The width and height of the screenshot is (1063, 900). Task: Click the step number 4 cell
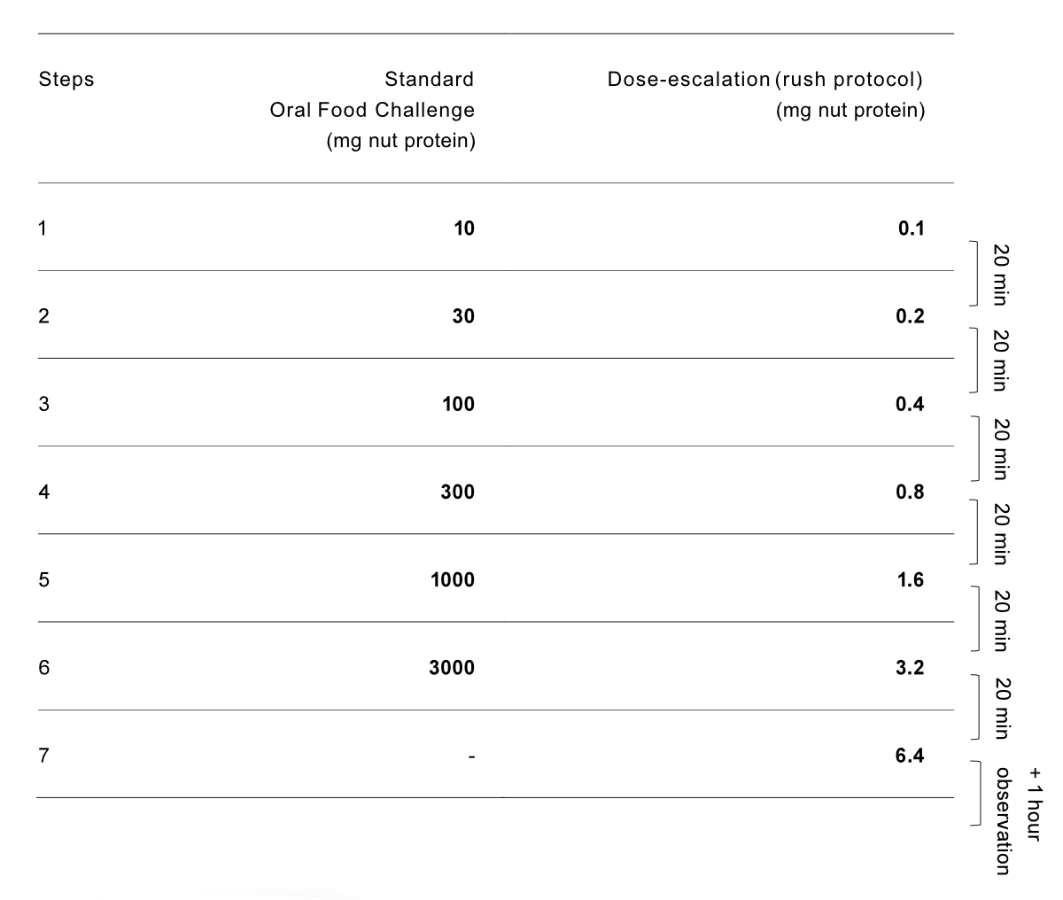pos(44,492)
